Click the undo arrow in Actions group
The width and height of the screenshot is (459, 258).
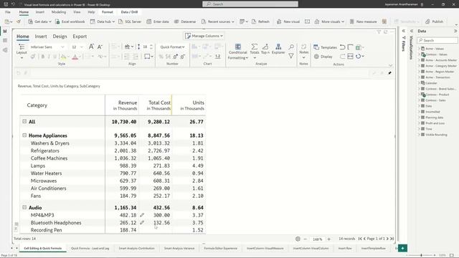click(343, 47)
